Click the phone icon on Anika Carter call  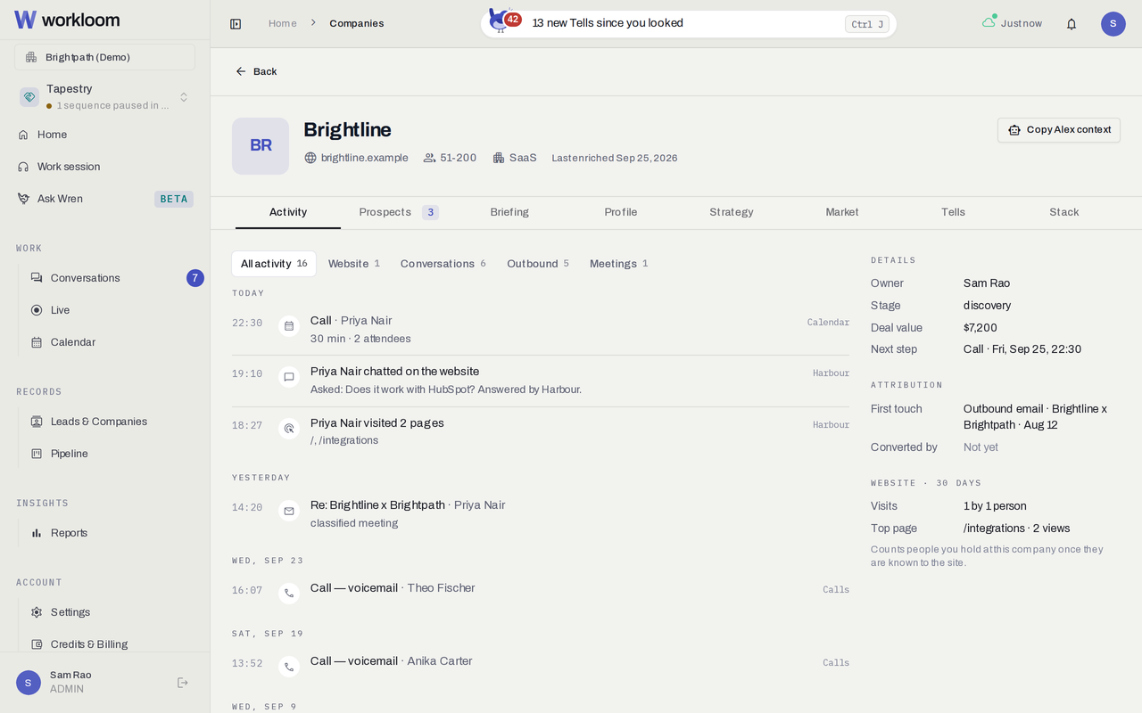point(289,666)
